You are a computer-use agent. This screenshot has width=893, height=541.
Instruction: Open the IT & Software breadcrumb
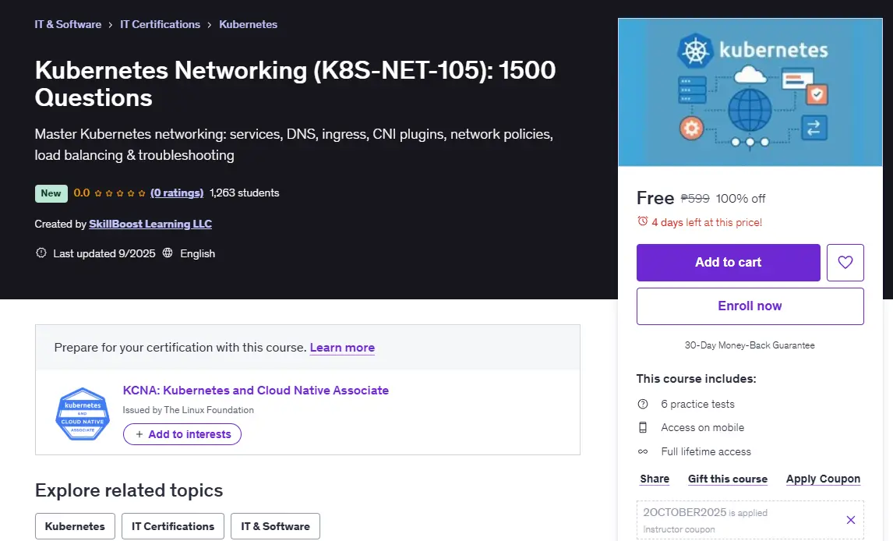point(68,24)
